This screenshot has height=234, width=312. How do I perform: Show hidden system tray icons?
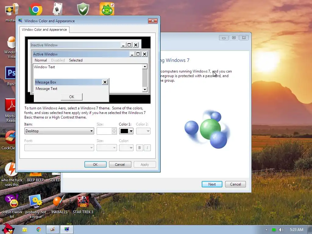tap(266, 230)
